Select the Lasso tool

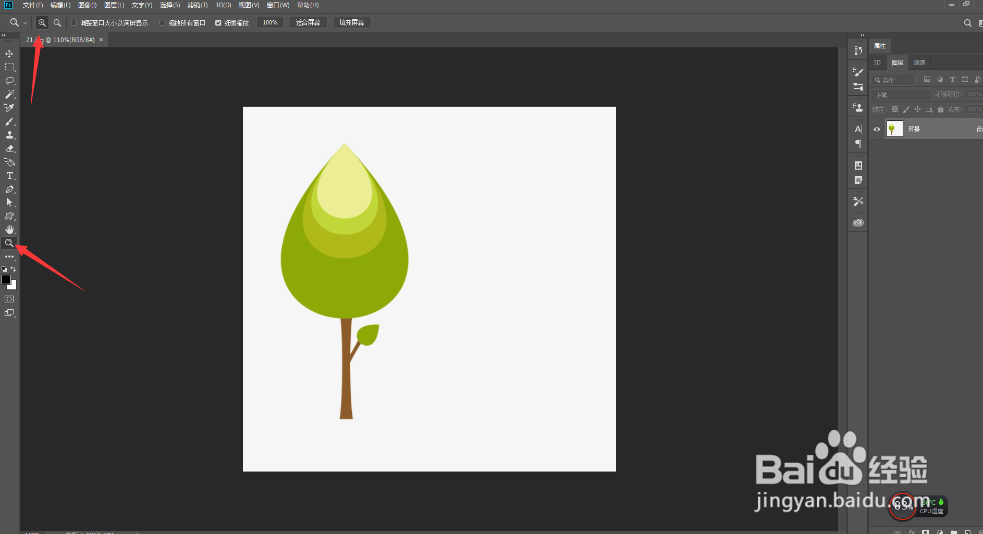coord(9,81)
